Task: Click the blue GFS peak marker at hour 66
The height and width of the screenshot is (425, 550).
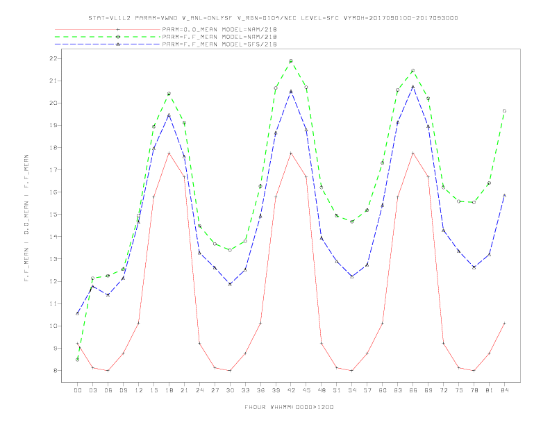Action: (413, 87)
